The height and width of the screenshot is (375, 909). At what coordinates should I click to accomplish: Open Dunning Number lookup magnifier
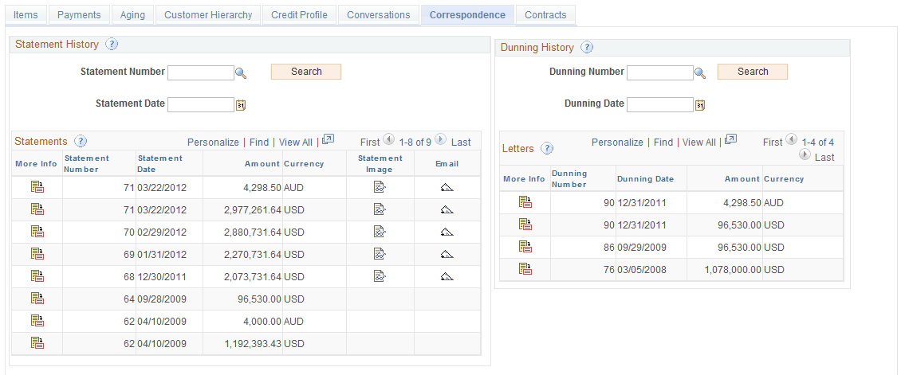[700, 73]
